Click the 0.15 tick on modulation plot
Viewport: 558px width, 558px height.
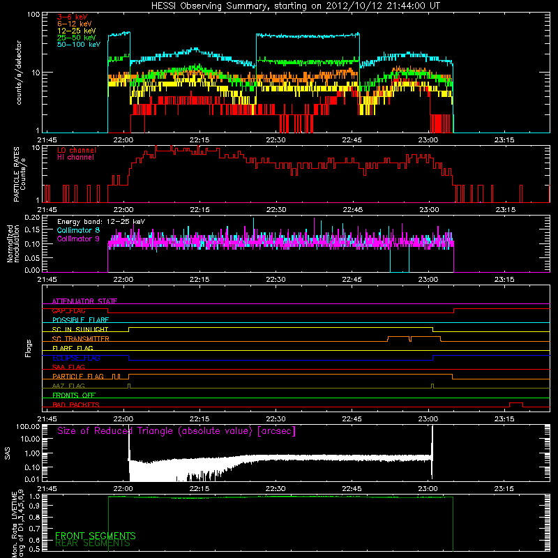click(x=32, y=230)
